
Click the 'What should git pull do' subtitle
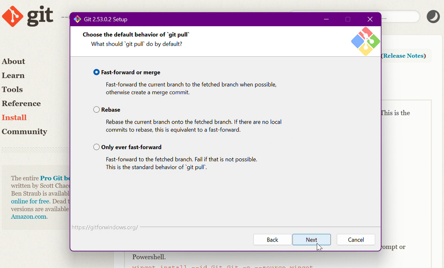tap(137, 44)
